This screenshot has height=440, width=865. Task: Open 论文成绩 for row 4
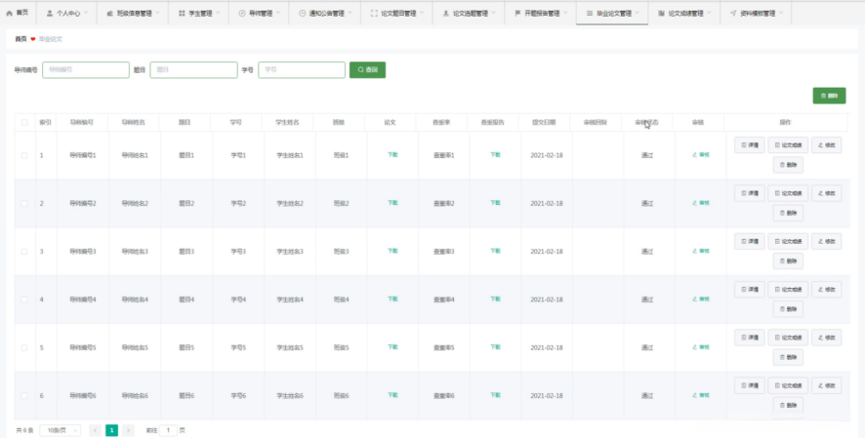point(788,289)
